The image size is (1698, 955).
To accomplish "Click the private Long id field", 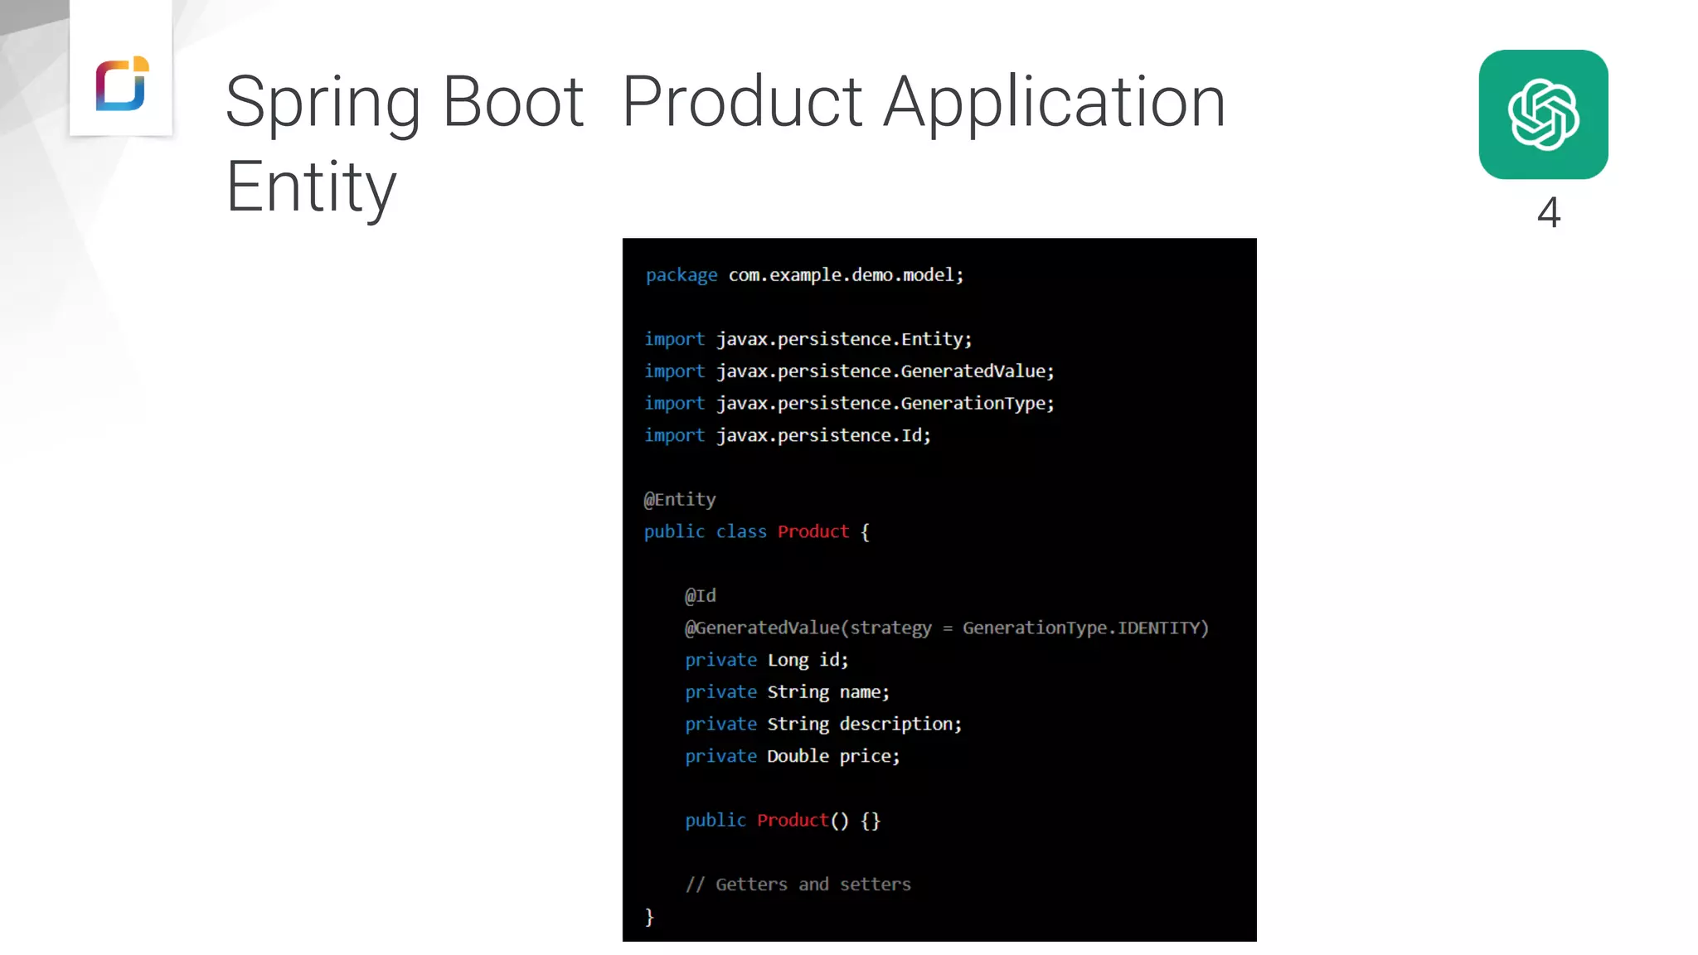I will click(x=766, y=660).
